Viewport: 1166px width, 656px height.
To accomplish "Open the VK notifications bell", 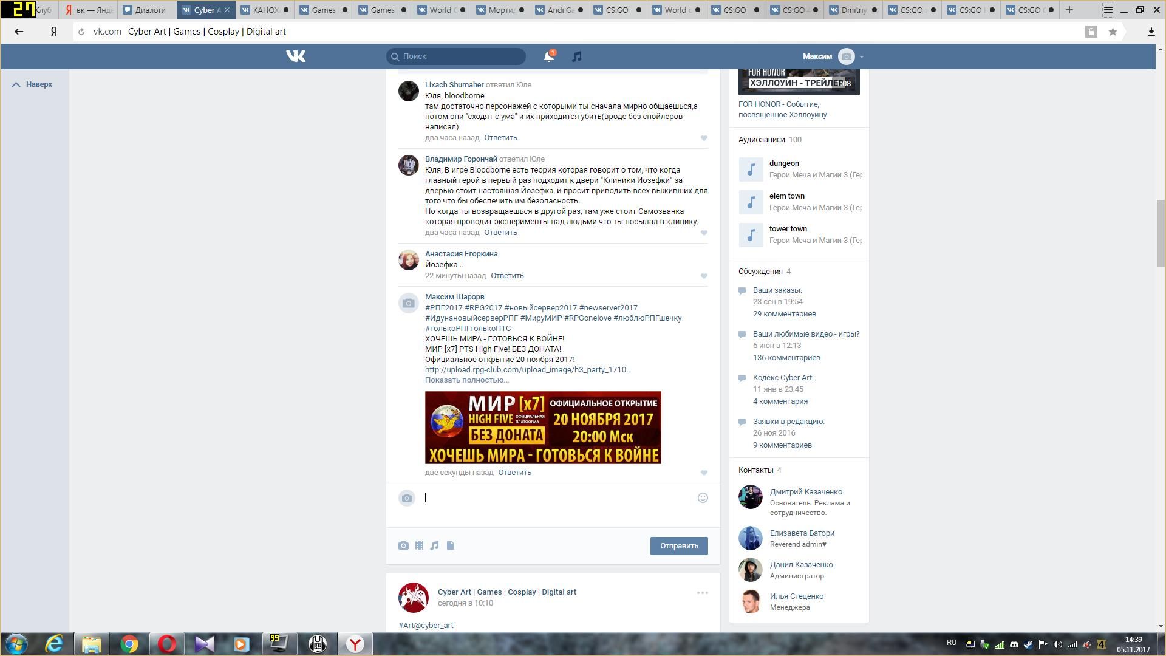I will (x=548, y=56).
